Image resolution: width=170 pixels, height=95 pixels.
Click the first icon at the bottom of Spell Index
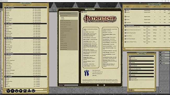coord(130,90)
